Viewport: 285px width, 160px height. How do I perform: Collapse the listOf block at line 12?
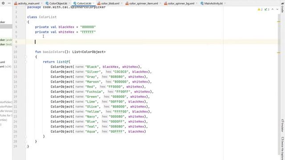26,62
